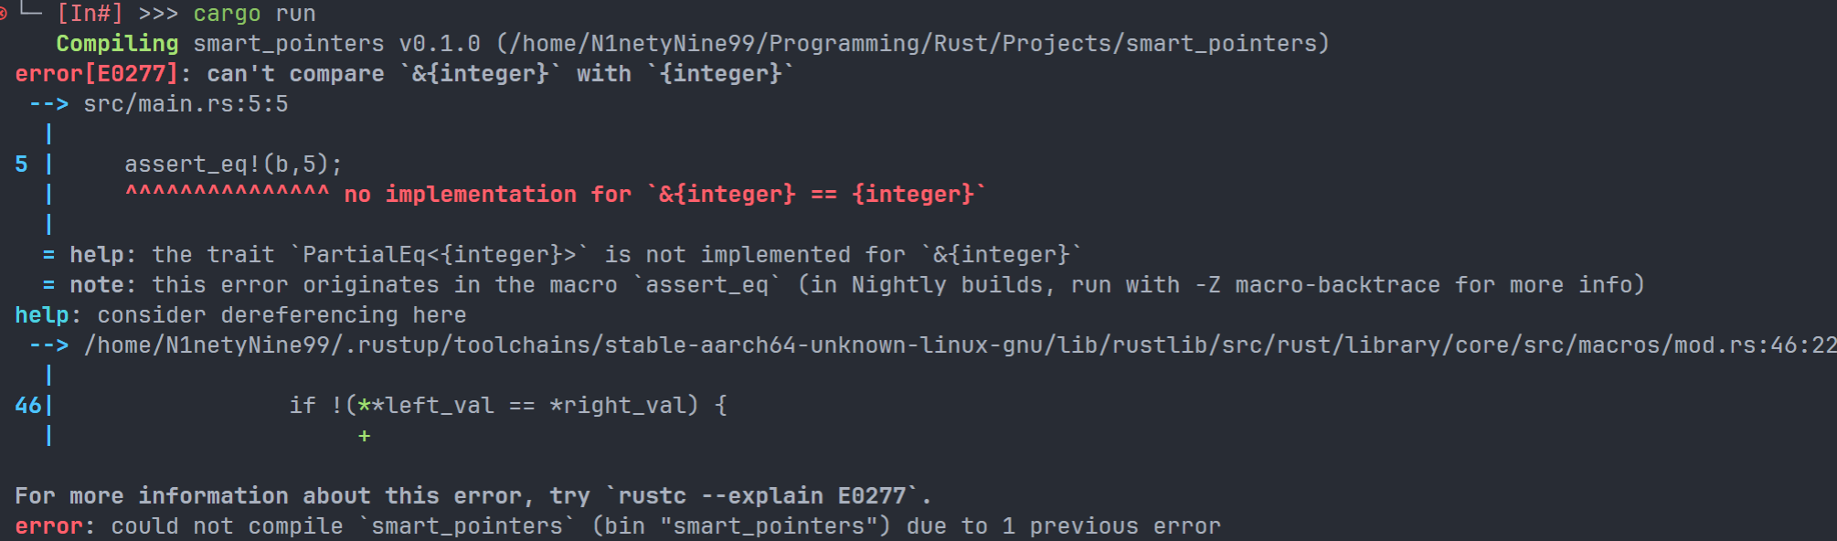The width and height of the screenshot is (1837, 541).
Task: Click line number 5 in gutter
Action: [21, 164]
